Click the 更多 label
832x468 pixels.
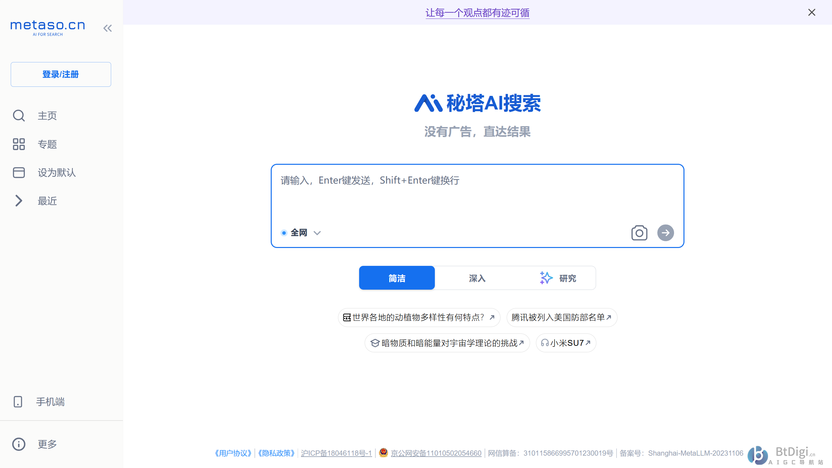pyautogui.click(x=47, y=444)
